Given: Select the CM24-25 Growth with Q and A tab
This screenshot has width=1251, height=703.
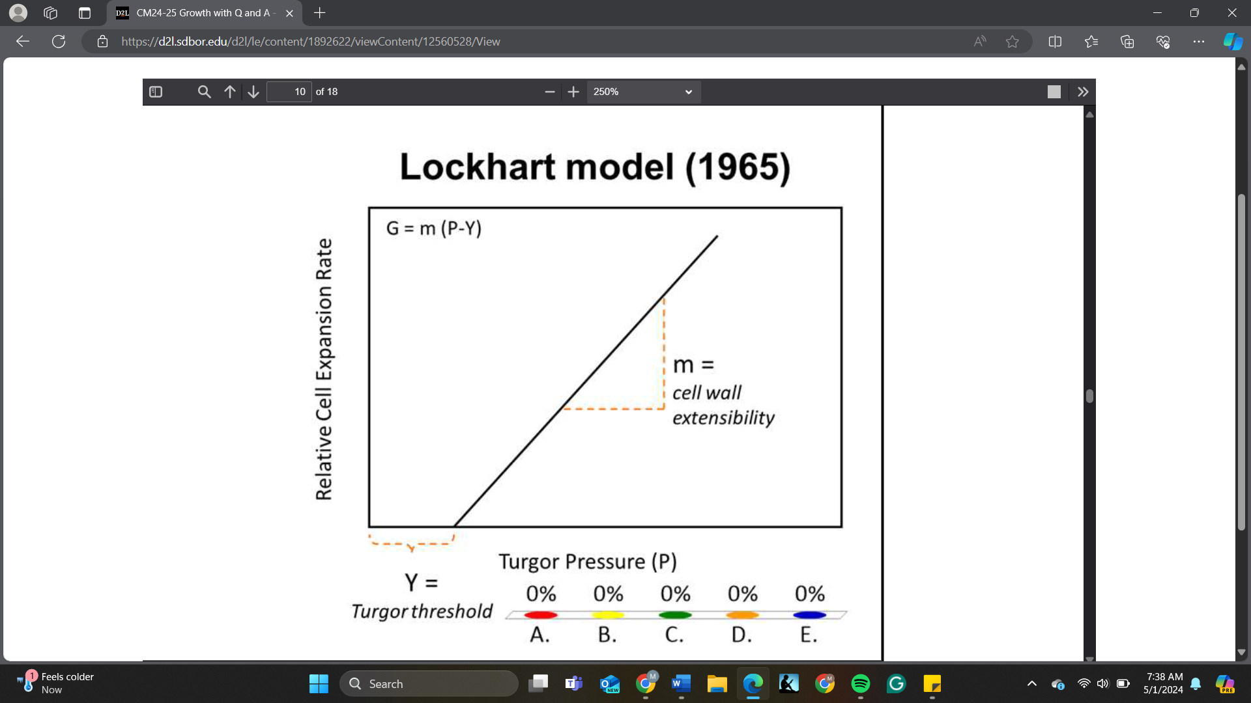Looking at the screenshot, I should (204, 12).
